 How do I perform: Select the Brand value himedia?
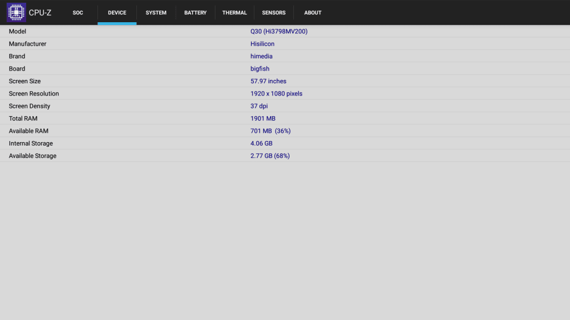261,56
